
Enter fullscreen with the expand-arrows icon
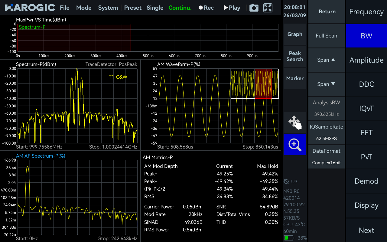(267, 8)
